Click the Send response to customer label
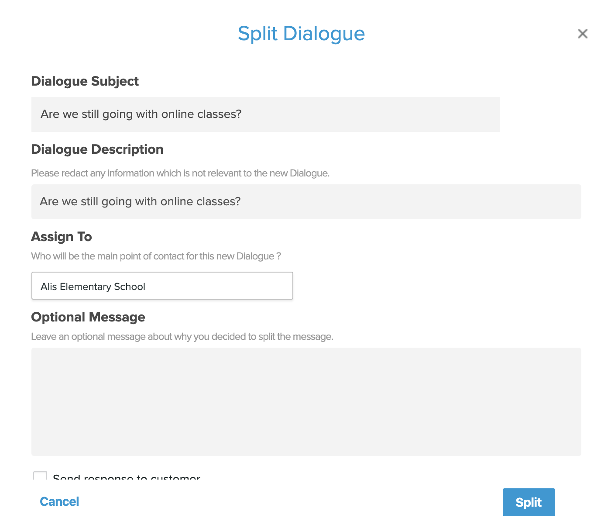The height and width of the screenshot is (532, 611). (x=126, y=477)
